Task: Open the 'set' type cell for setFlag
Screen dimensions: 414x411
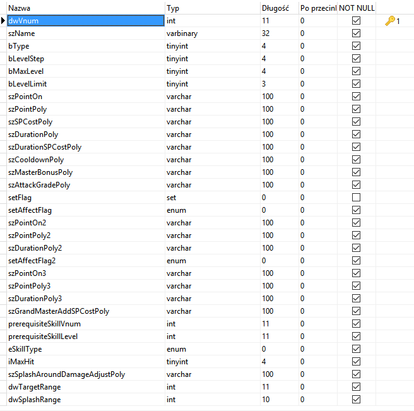Action: [x=213, y=198]
